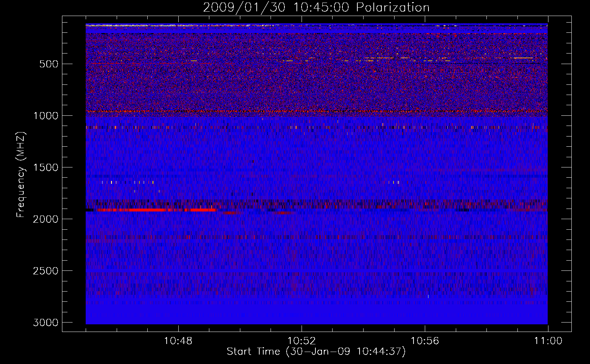Click the 'Start Time (30-Jan-09 10:44:37)' label

(x=316, y=352)
